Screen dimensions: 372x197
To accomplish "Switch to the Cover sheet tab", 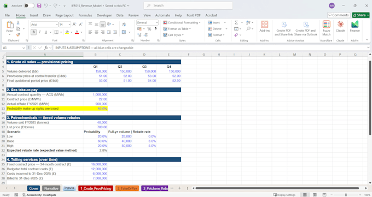I will [33, 188].
